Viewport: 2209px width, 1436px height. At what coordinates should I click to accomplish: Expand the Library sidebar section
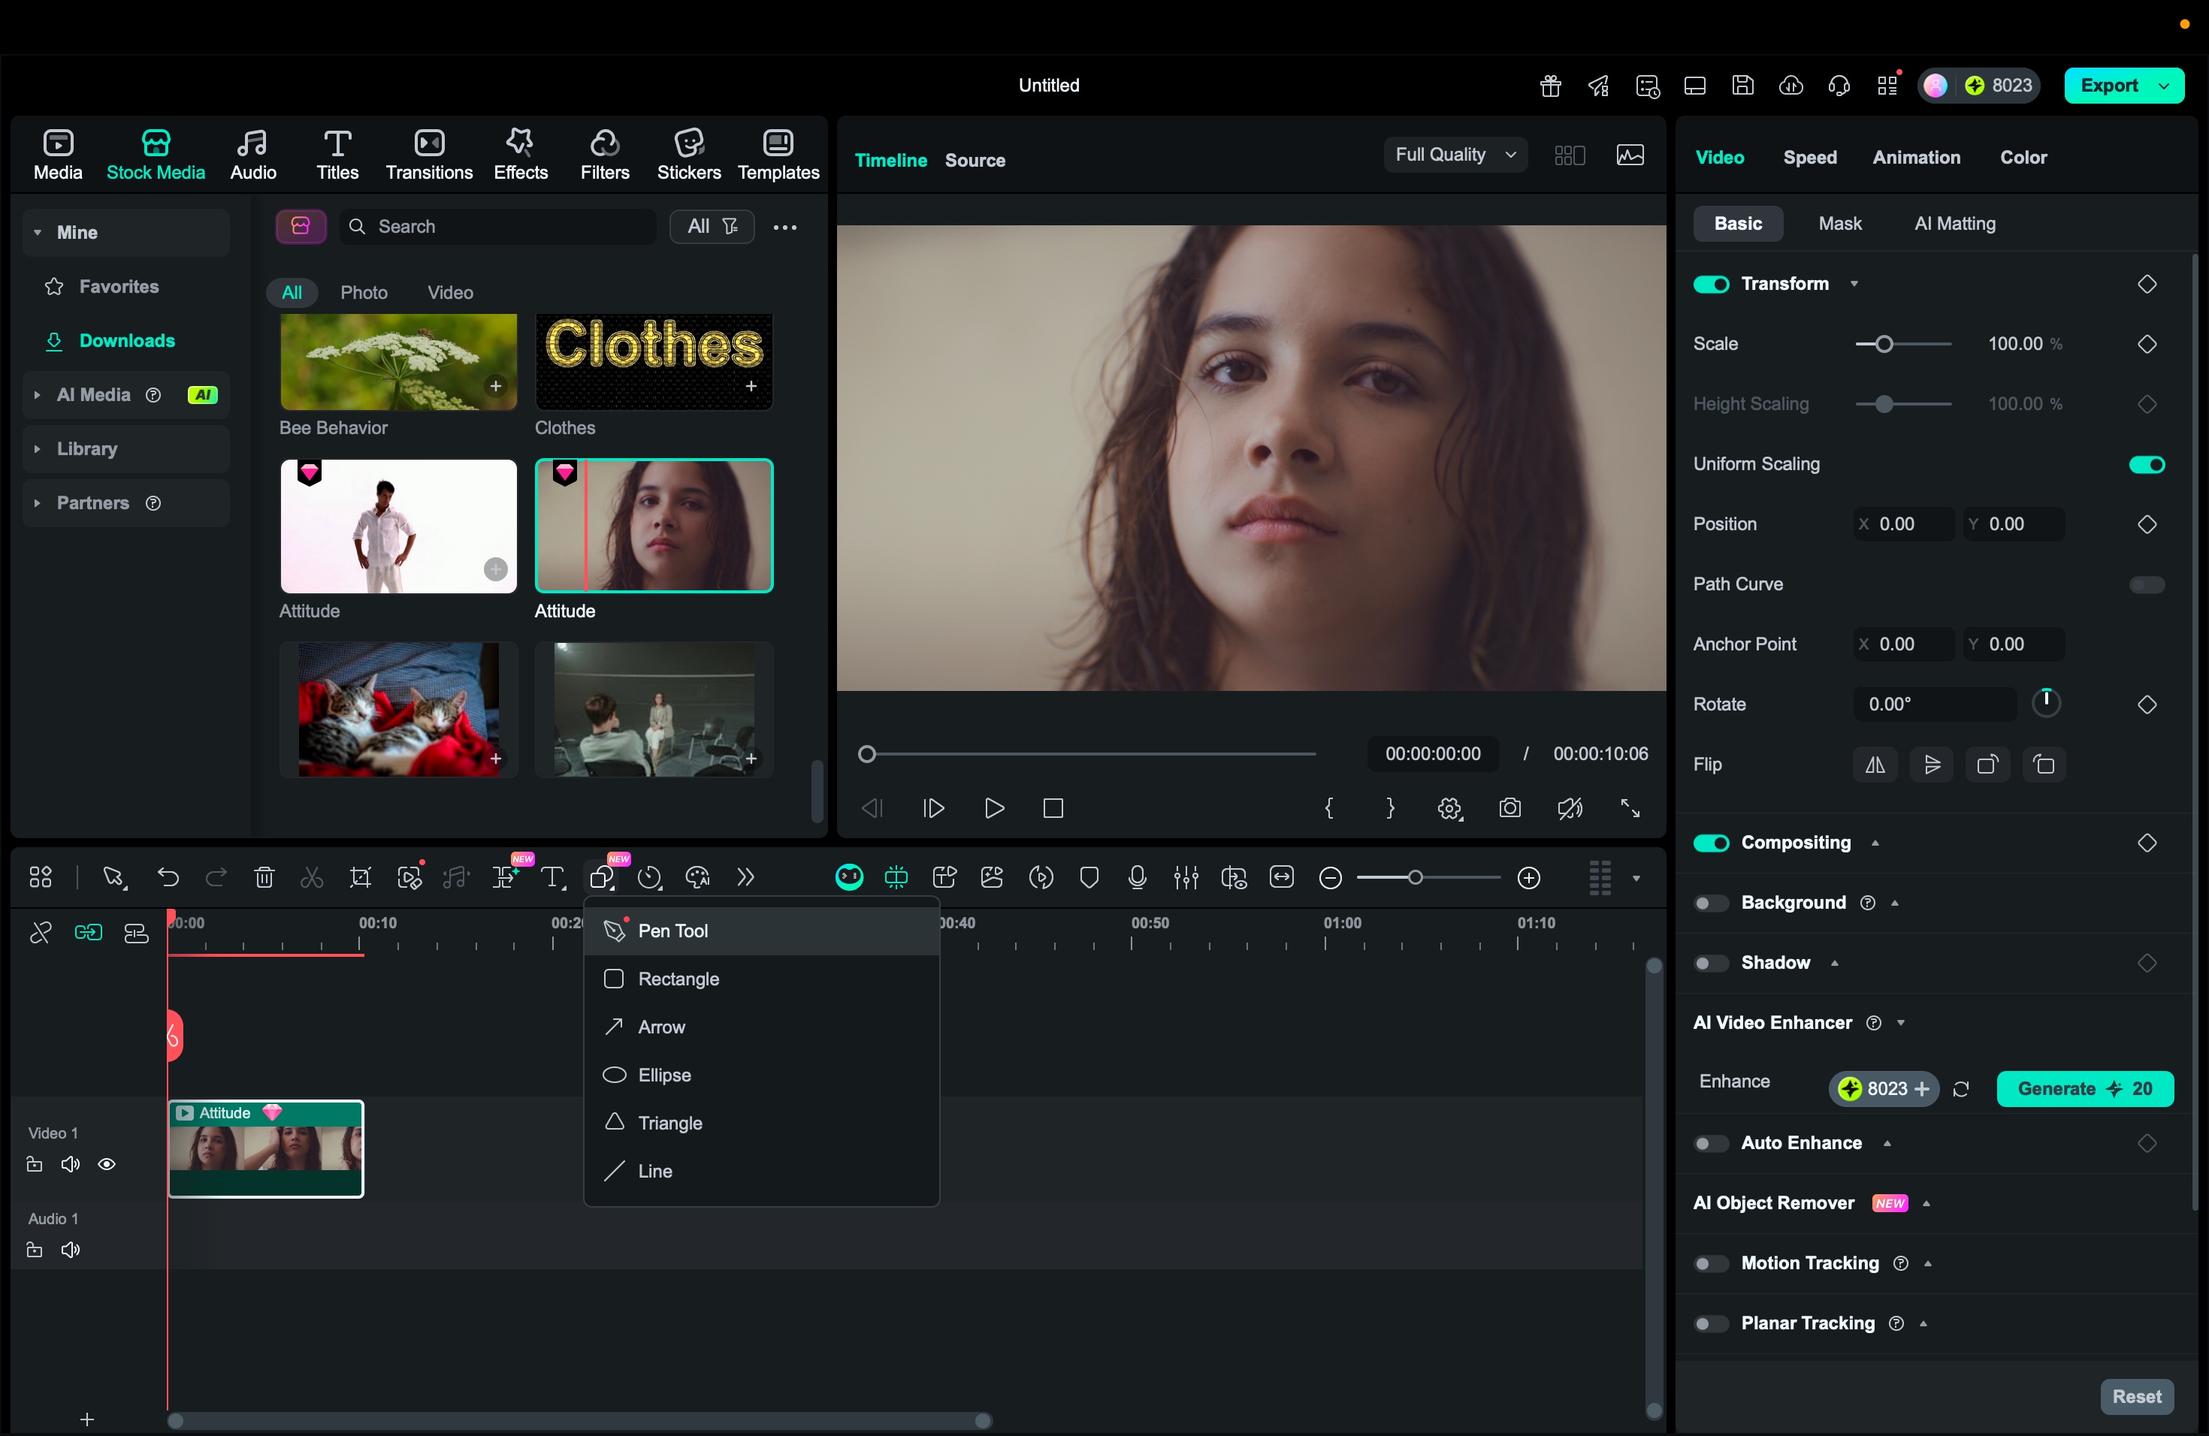[86, 449]
